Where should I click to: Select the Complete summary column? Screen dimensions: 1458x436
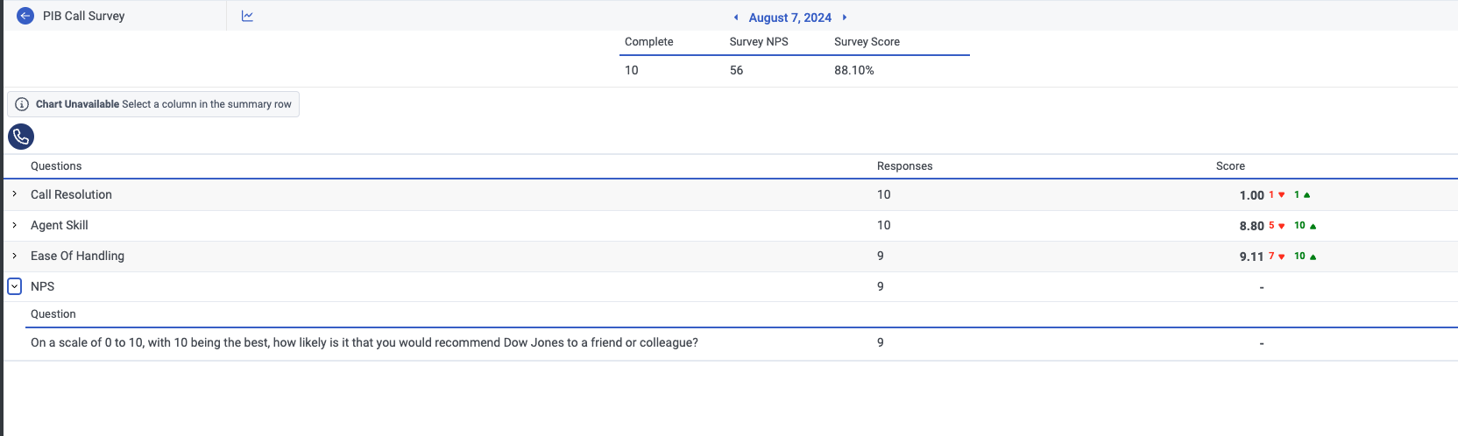tap(648, 42)
